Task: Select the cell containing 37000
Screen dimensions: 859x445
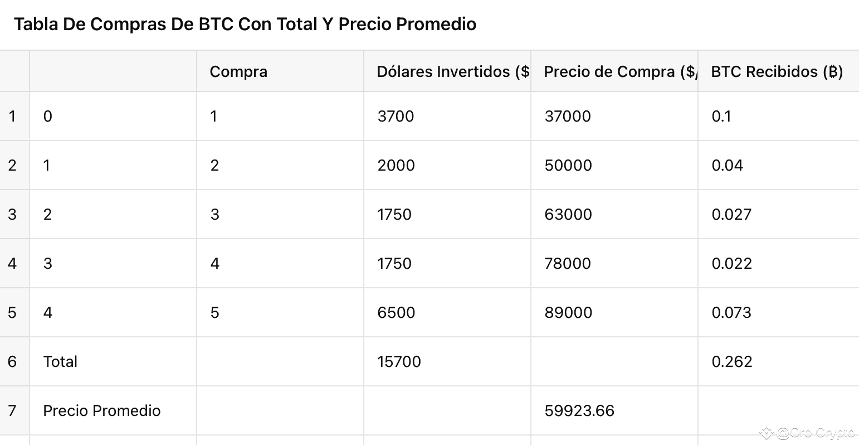Action: [x=567, y=116]
